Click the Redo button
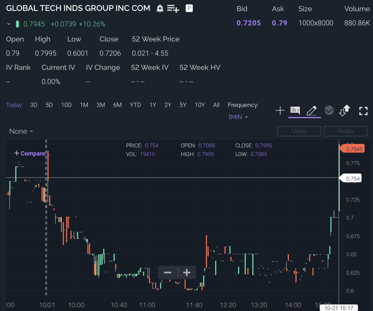373x311 pixels. 346,131
